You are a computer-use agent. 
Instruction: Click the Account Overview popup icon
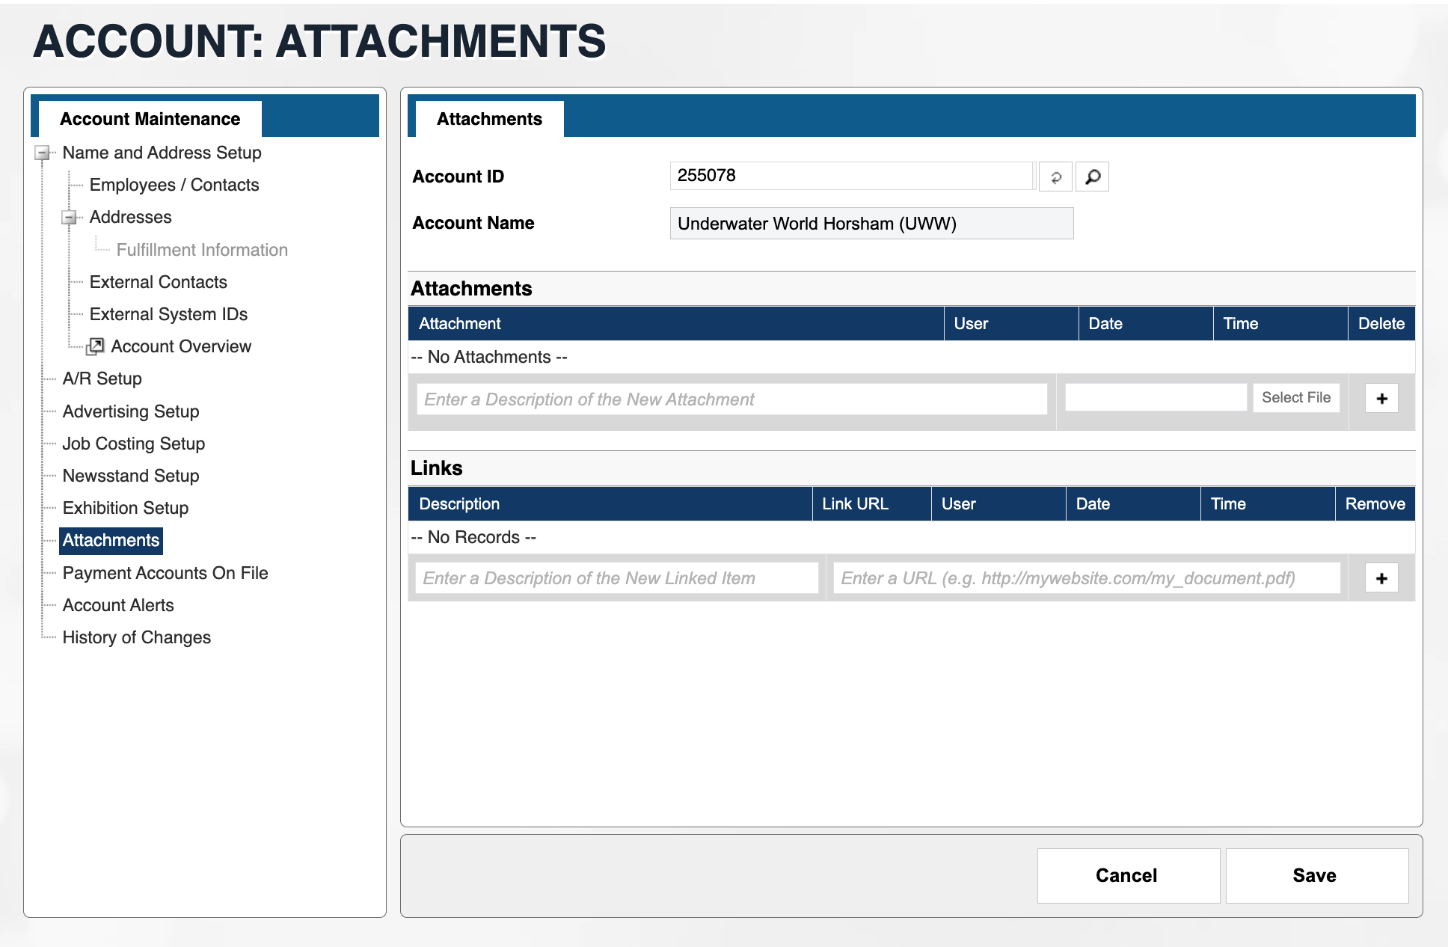(x=95, y=346)
